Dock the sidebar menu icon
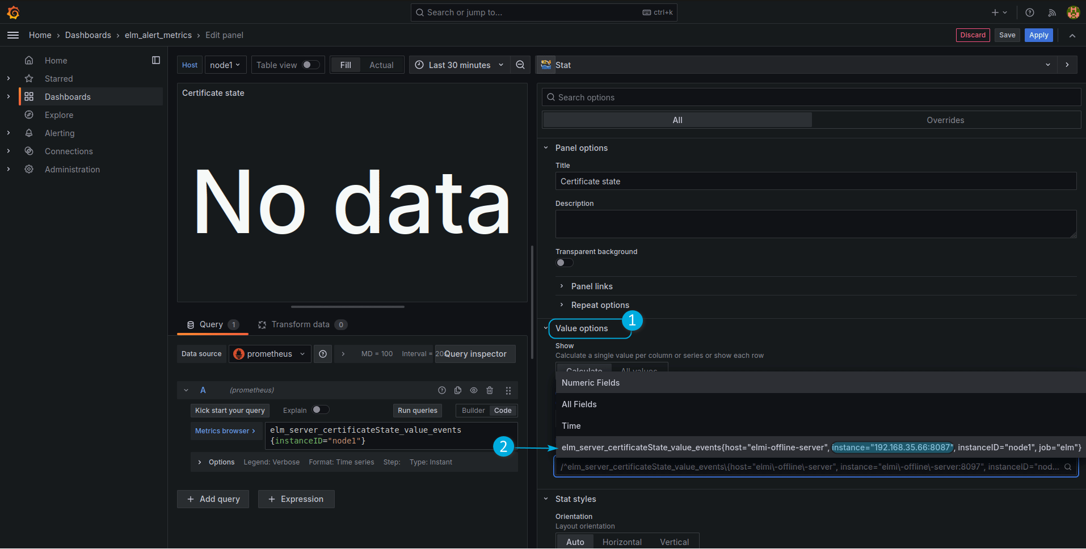This screenshot has height=549, width=1086. (156, 60)
